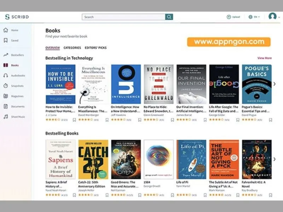The image size is (283, 212).
Task: Save Good Omens with bookmark icon
Action: pyautogui.click(x=140, y=195)
